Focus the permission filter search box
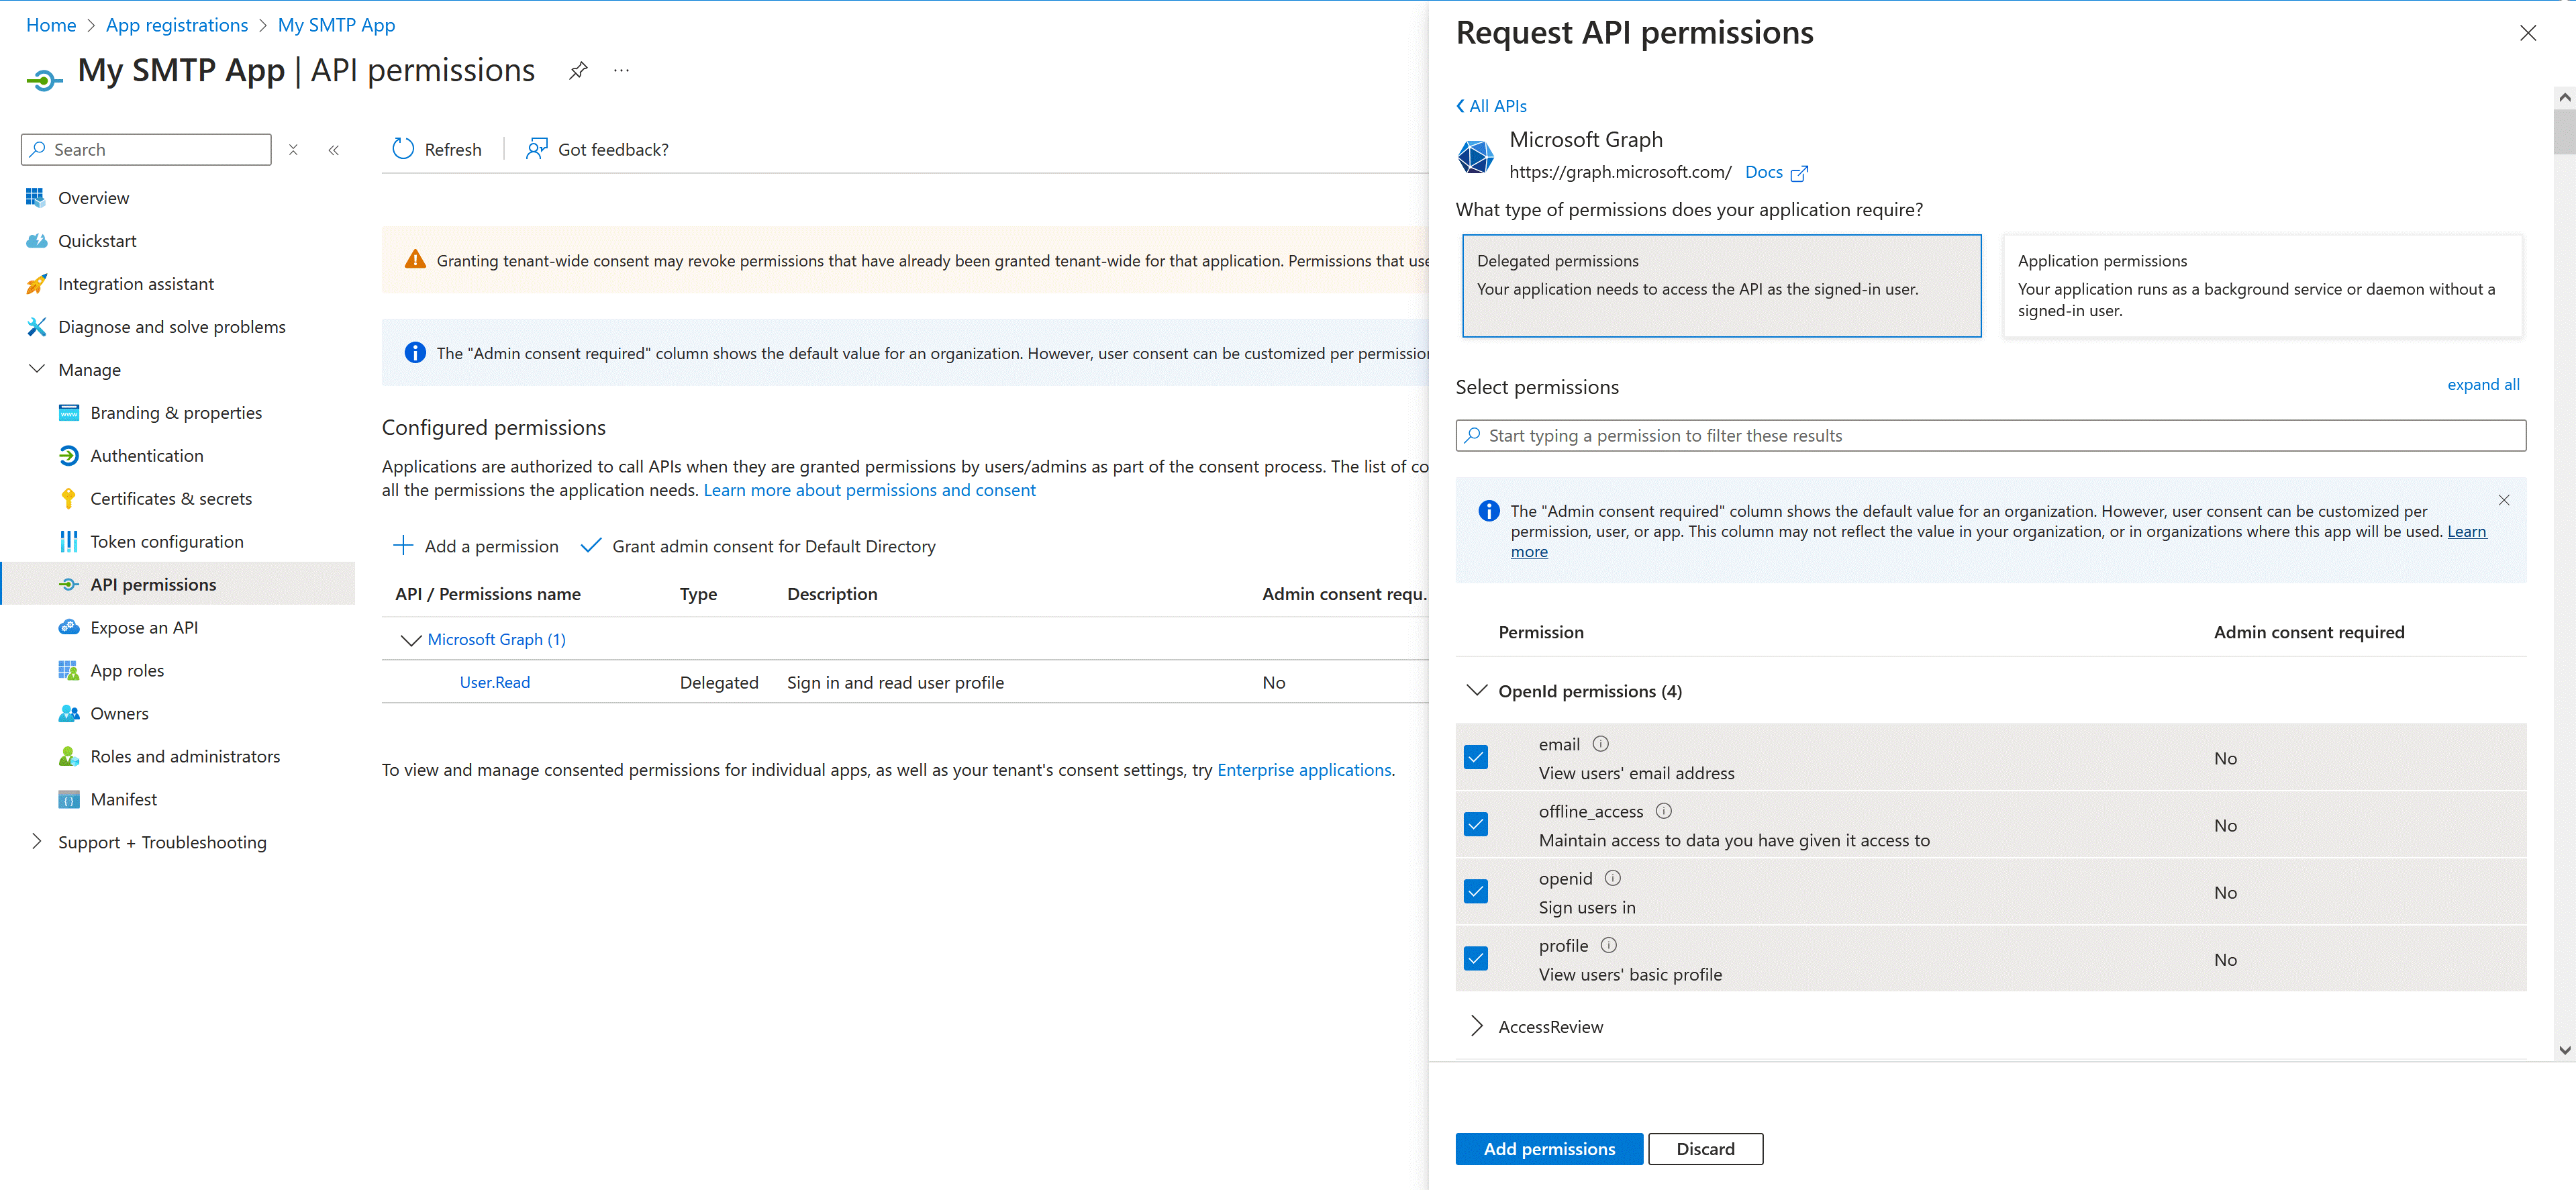The width and height of the screenshot is (2576, 1190). (x=1990, y=436)
